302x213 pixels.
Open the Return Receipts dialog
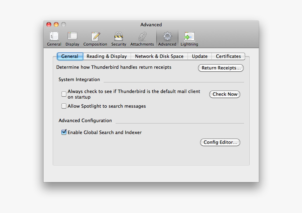[221, 68]
